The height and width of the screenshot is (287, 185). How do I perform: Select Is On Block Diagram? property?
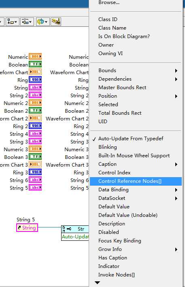[x=136, y=36]
